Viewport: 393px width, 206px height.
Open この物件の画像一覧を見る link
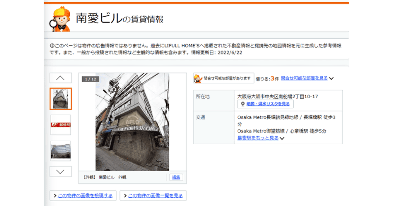pos(155,196)
